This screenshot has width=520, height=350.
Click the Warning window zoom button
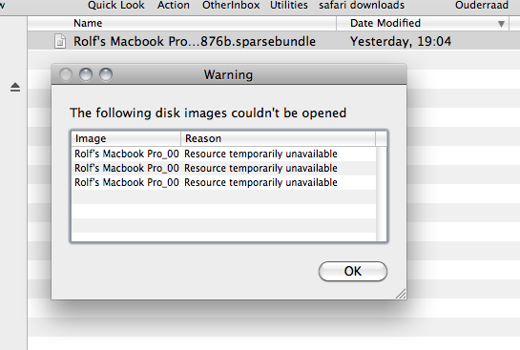[x=106, y=74]
